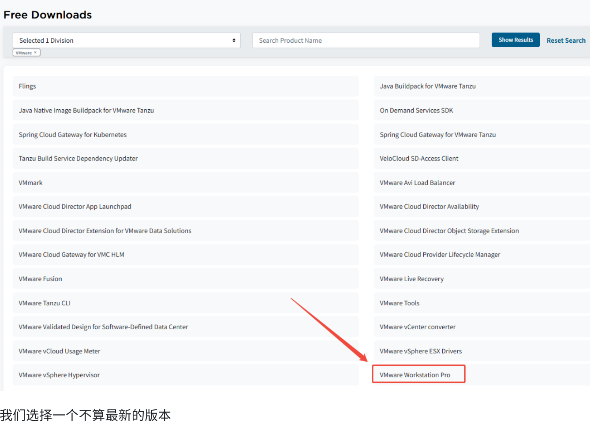Select VMware vSphere Hypervisor

click(x=186, y=375)
